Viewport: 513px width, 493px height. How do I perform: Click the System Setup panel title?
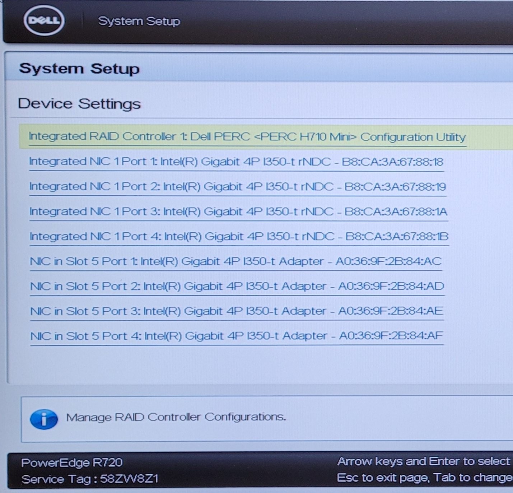click(x=79, y=68)
